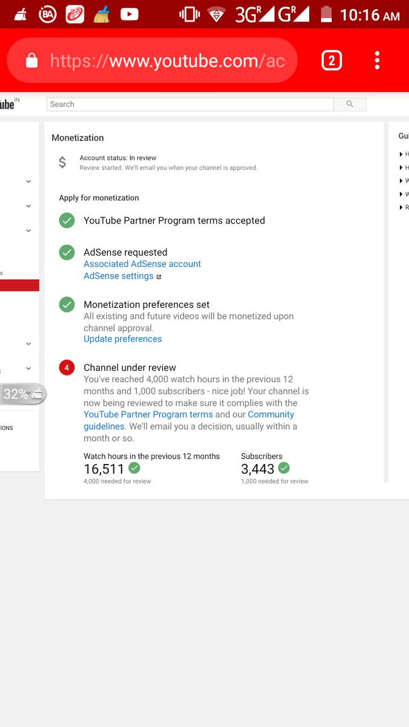This screenshot has width=409, height=727.
Task: Click green check next to 3,443 subscribers
Action: [x=284, y=468]
